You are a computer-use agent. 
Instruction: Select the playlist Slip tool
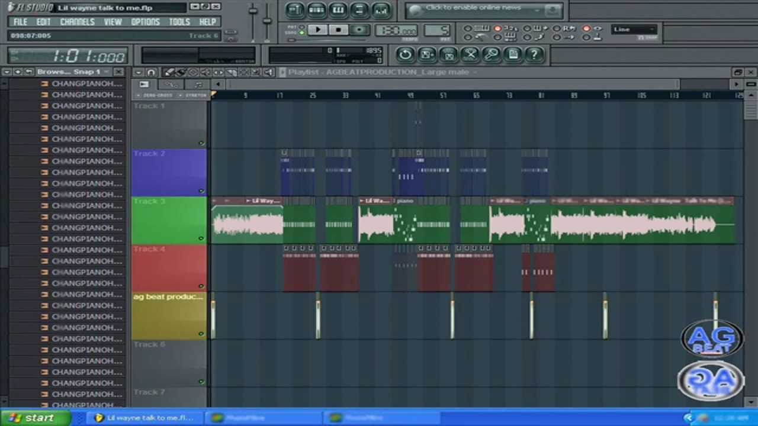point(218,72)
